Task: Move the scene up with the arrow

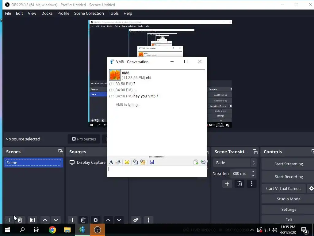Action: click(45, 220)
